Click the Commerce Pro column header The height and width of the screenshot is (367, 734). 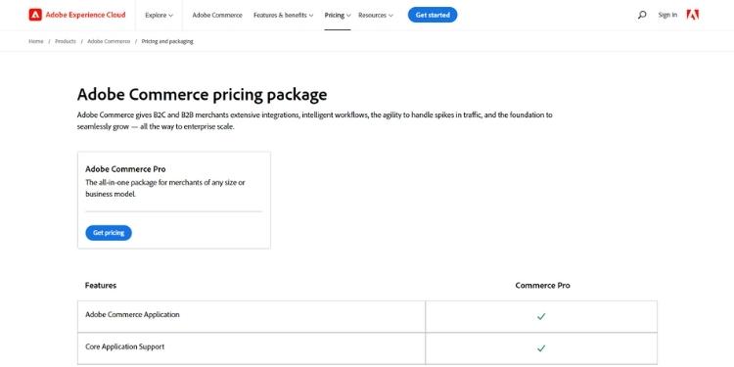(x=542, y=285)
